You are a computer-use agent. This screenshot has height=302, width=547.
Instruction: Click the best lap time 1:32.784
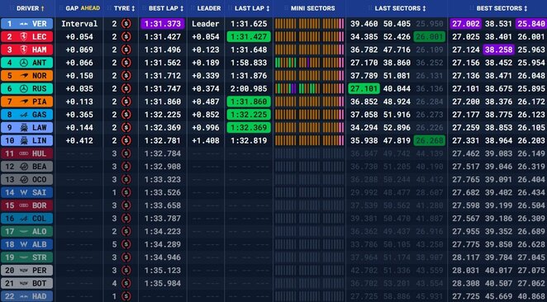click(163, 153)
